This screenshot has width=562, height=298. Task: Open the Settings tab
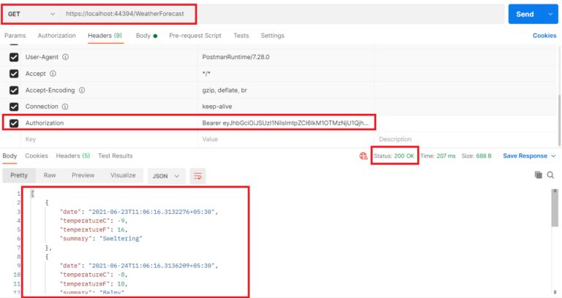click(x=272, y=35)
